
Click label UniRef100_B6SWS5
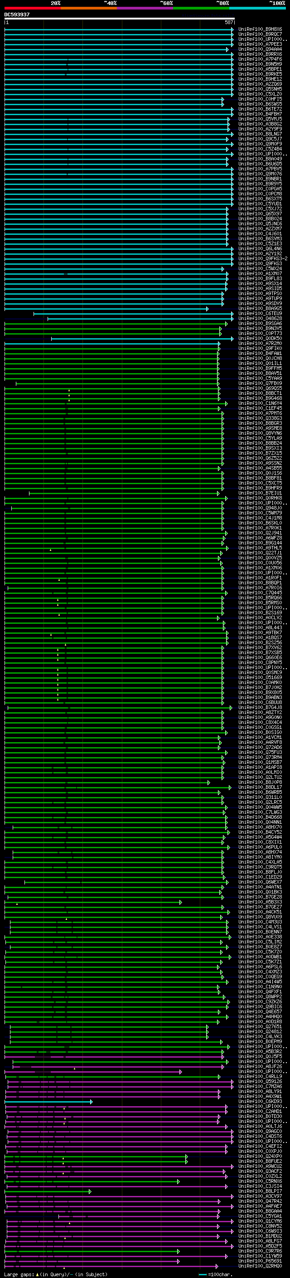[x=260, y=104]
